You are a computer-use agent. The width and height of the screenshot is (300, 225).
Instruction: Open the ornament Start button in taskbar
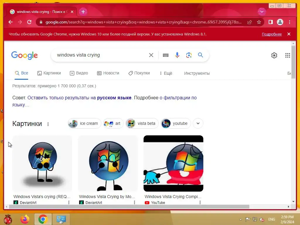(x=8, y=219)
